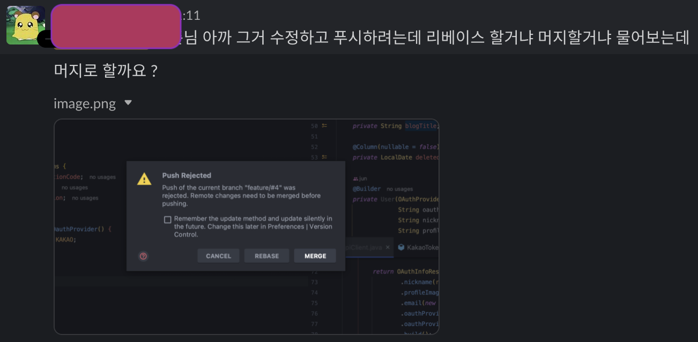The height and width of the screenshot is (342, 698).
Task: Collapse the image.png attachment with the triangle
Action: [x=128, y=102]
